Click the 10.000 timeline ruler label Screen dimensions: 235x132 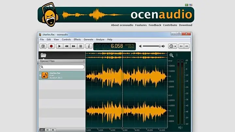click(150, 130)
